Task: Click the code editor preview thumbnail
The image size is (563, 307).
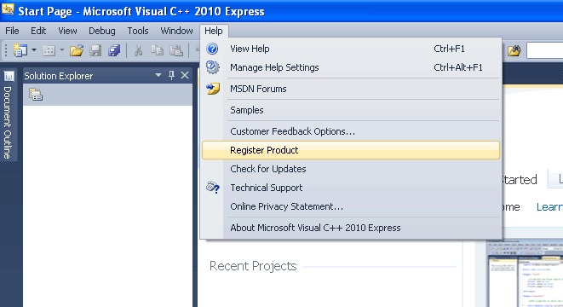Action: [x=526, y=273]
